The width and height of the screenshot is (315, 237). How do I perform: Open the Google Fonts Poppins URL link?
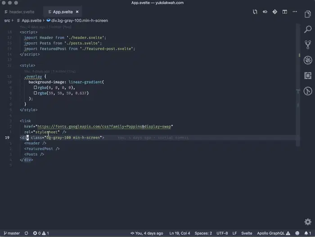pyautogui.click(x=104, y=126)
